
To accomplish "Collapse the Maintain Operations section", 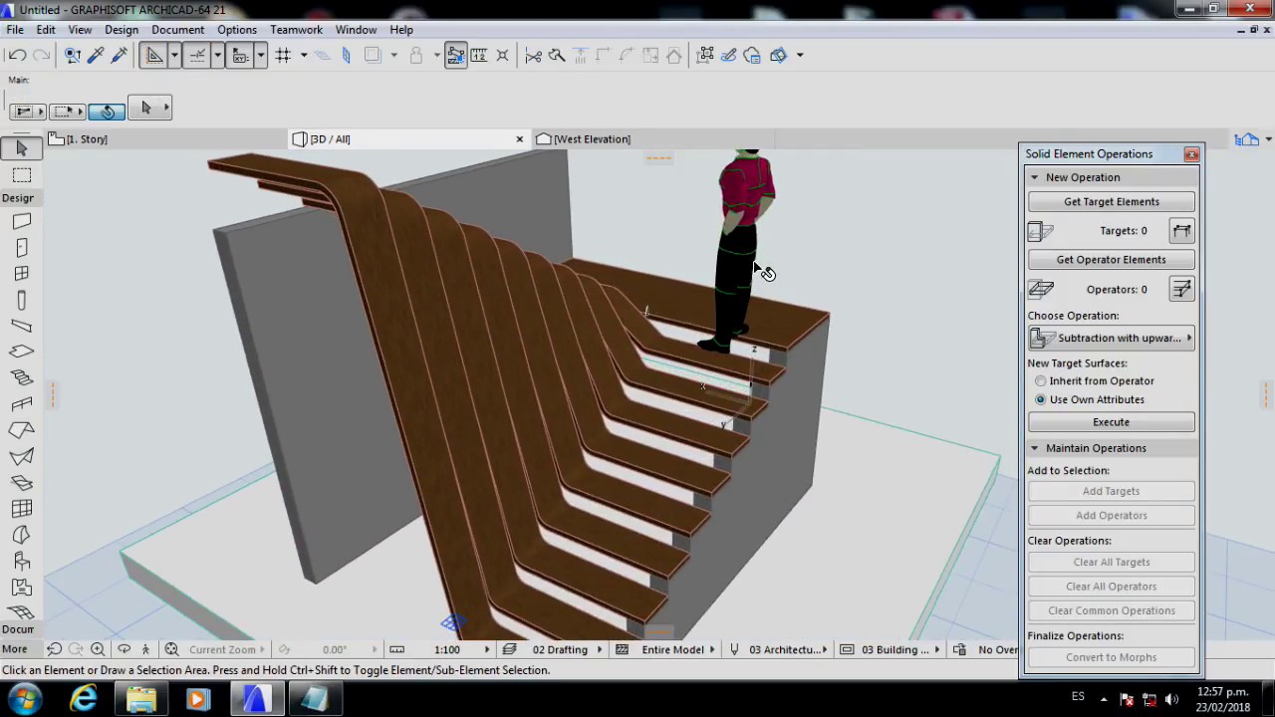I will click(1034, 448).
